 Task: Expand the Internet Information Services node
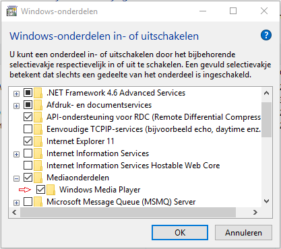(x=16, y=154)
